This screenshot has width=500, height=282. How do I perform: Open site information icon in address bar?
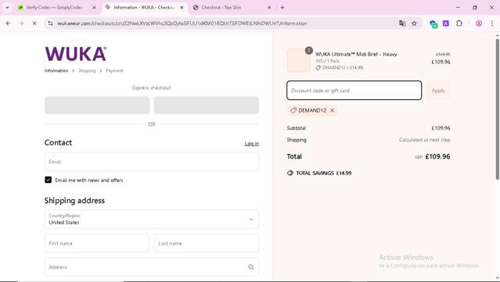click(50, 23)
